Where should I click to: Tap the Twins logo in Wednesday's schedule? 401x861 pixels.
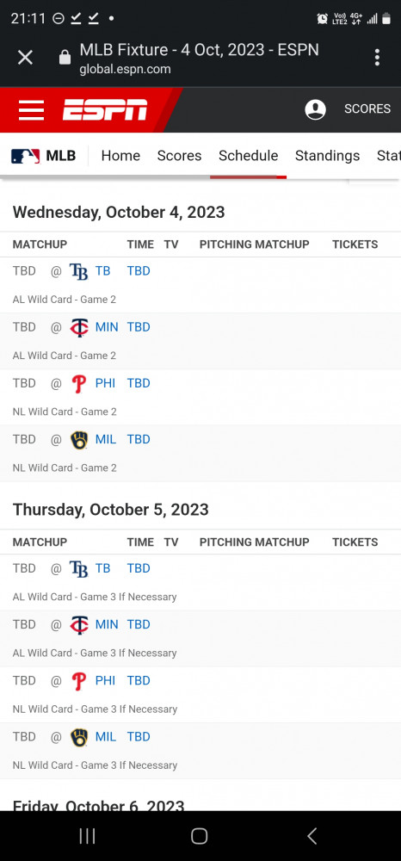(79, 327)
